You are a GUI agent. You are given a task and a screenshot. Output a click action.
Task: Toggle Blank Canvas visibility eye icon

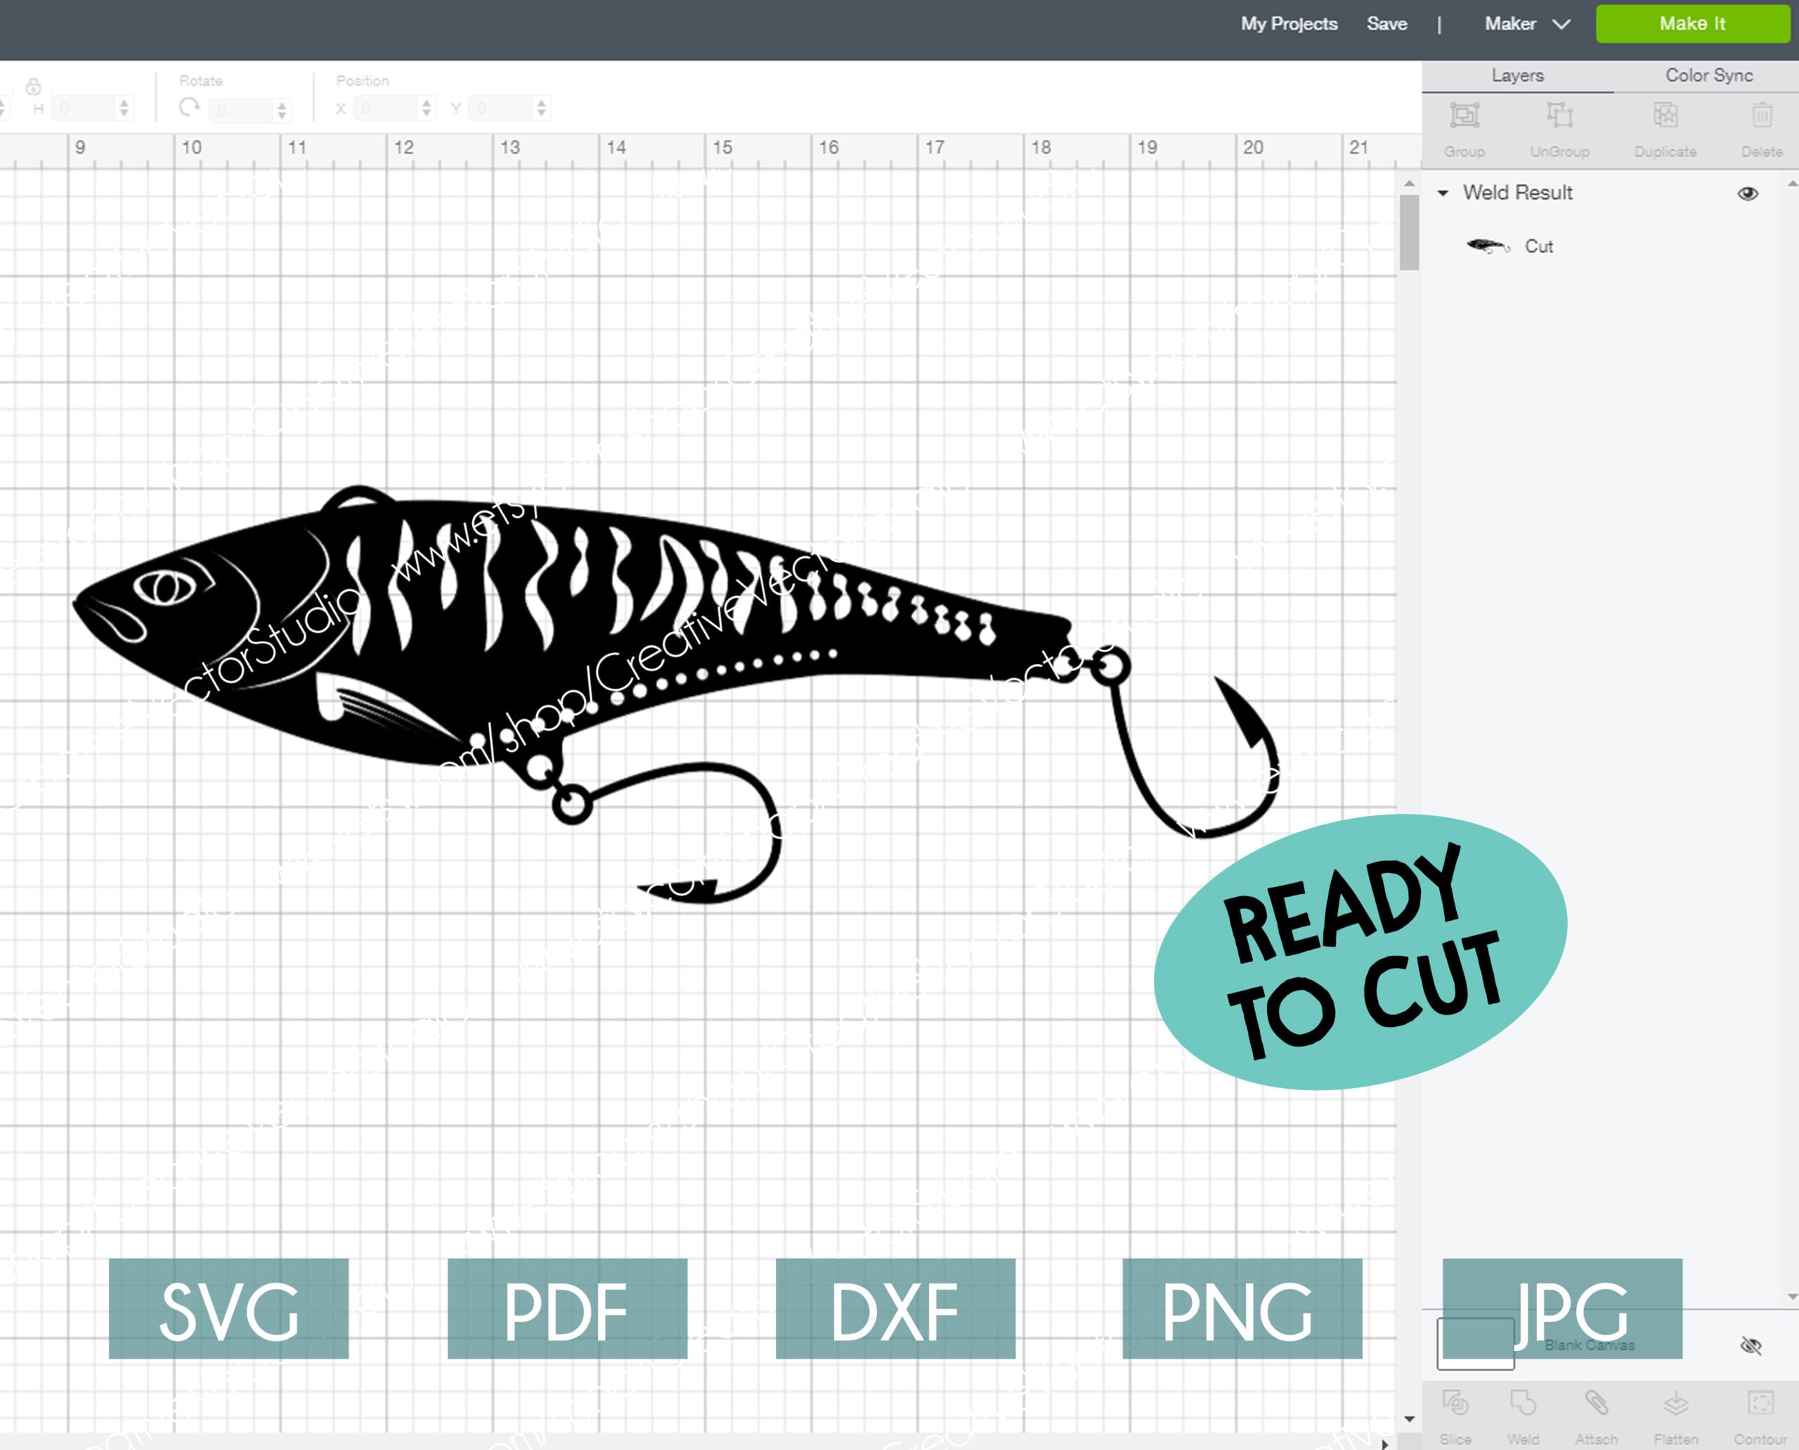[x=1751, y=1345]
